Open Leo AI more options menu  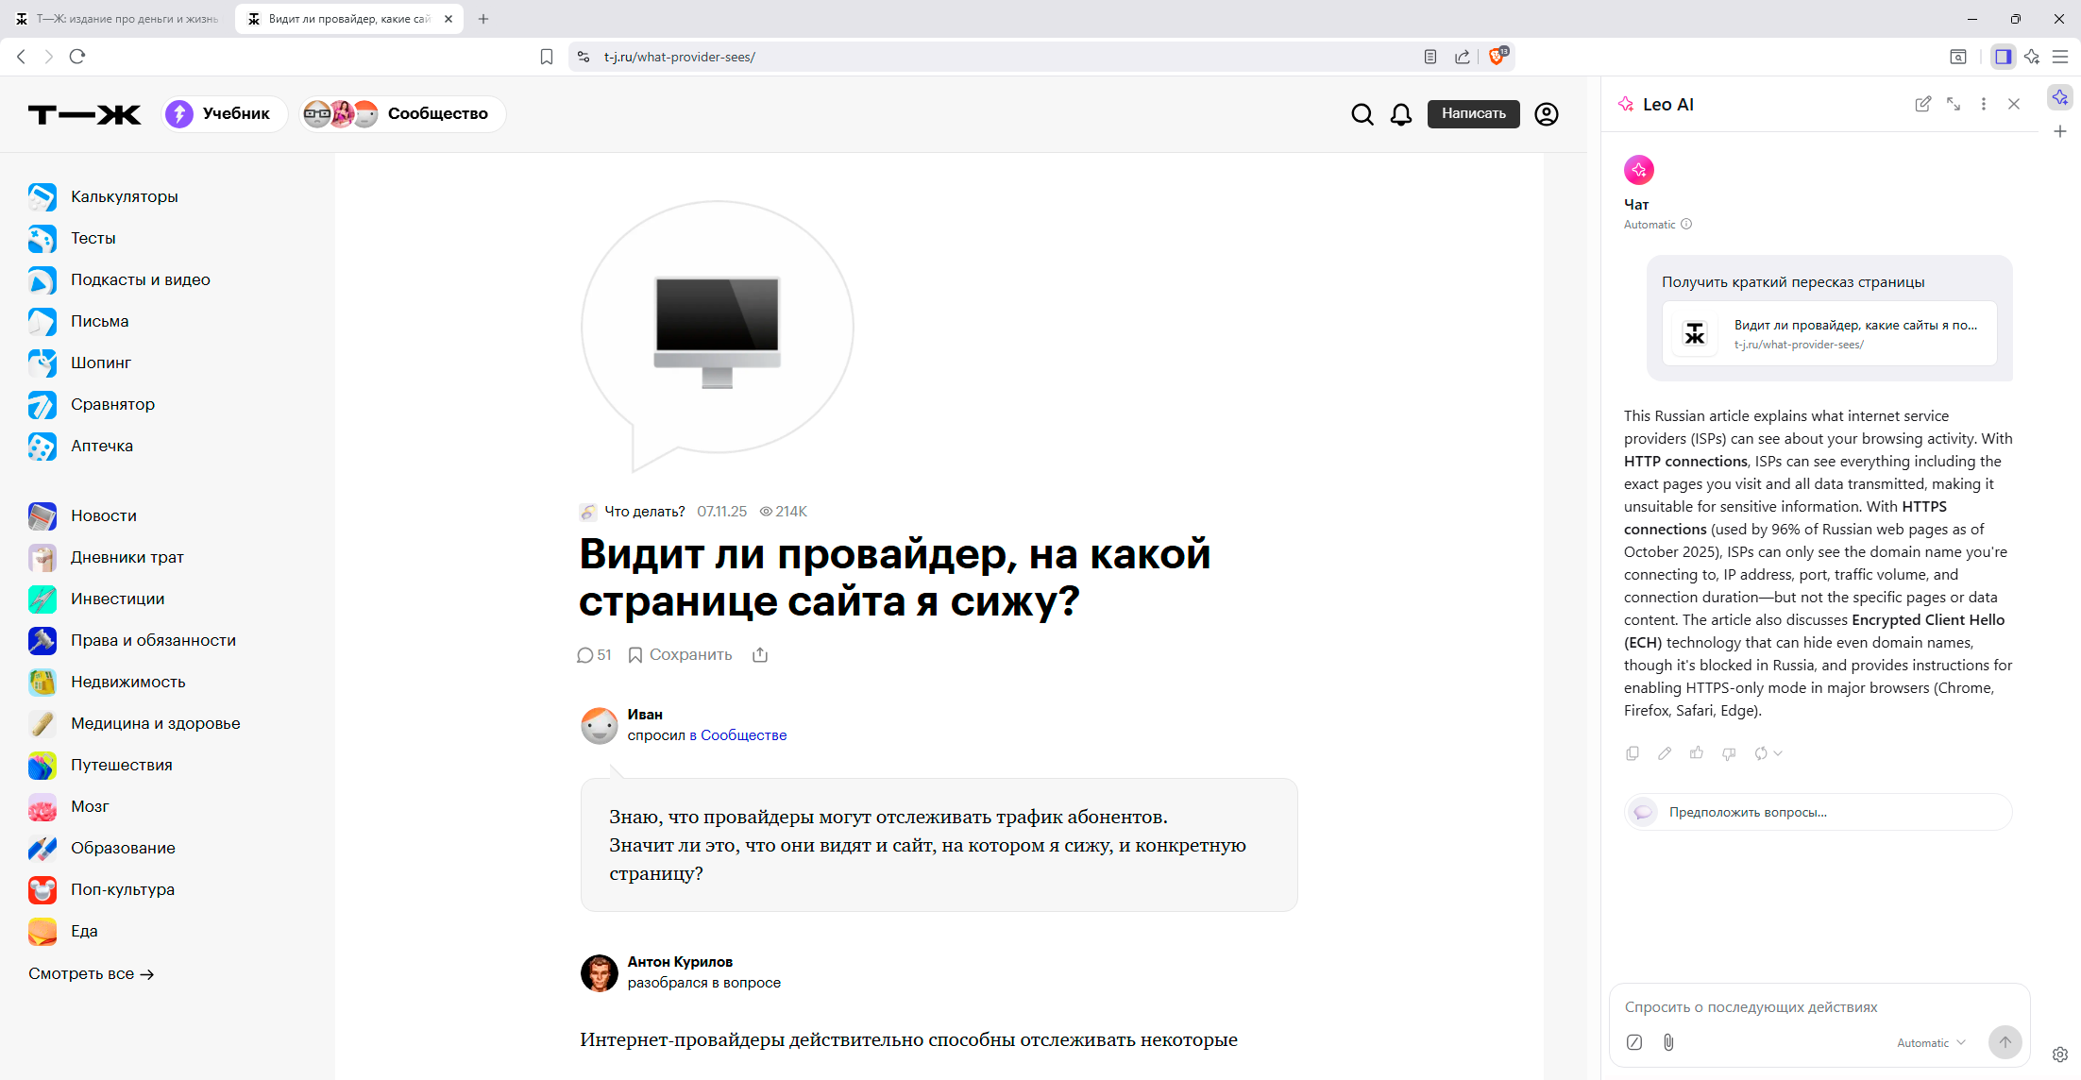tap(1983, 105)
